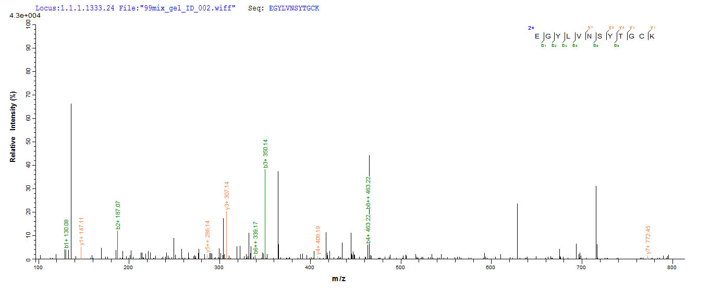Click the 2+ charge state label

(x=530, y=28)
